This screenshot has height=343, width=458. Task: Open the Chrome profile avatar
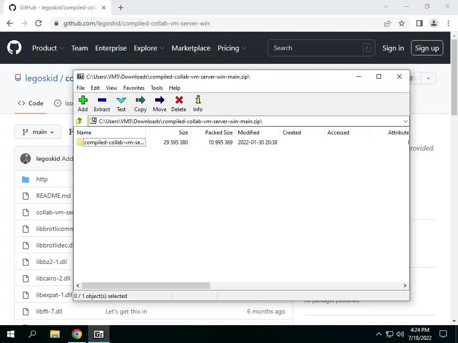(x=434, y=23)
